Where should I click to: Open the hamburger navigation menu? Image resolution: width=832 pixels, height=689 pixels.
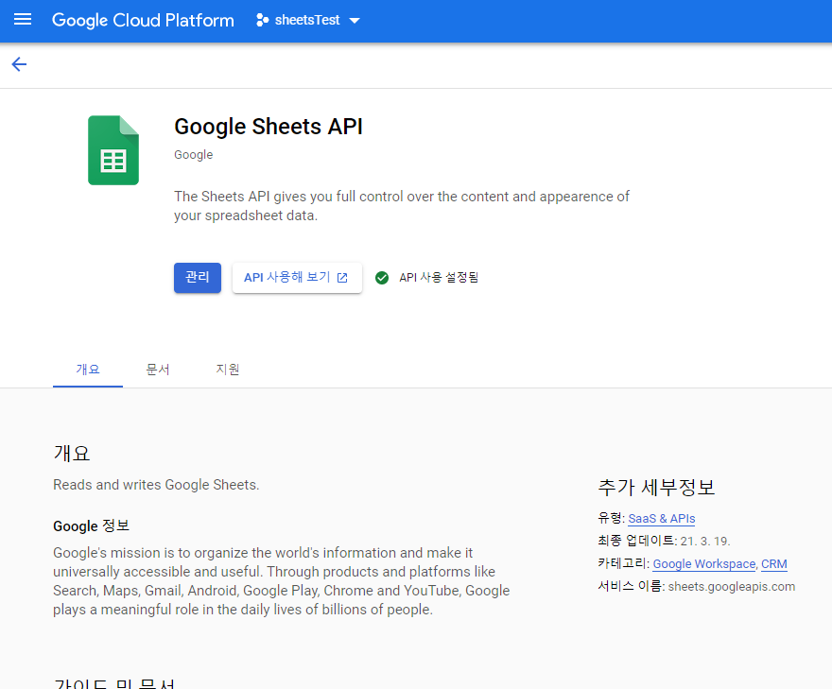click(x=23, y=20)
